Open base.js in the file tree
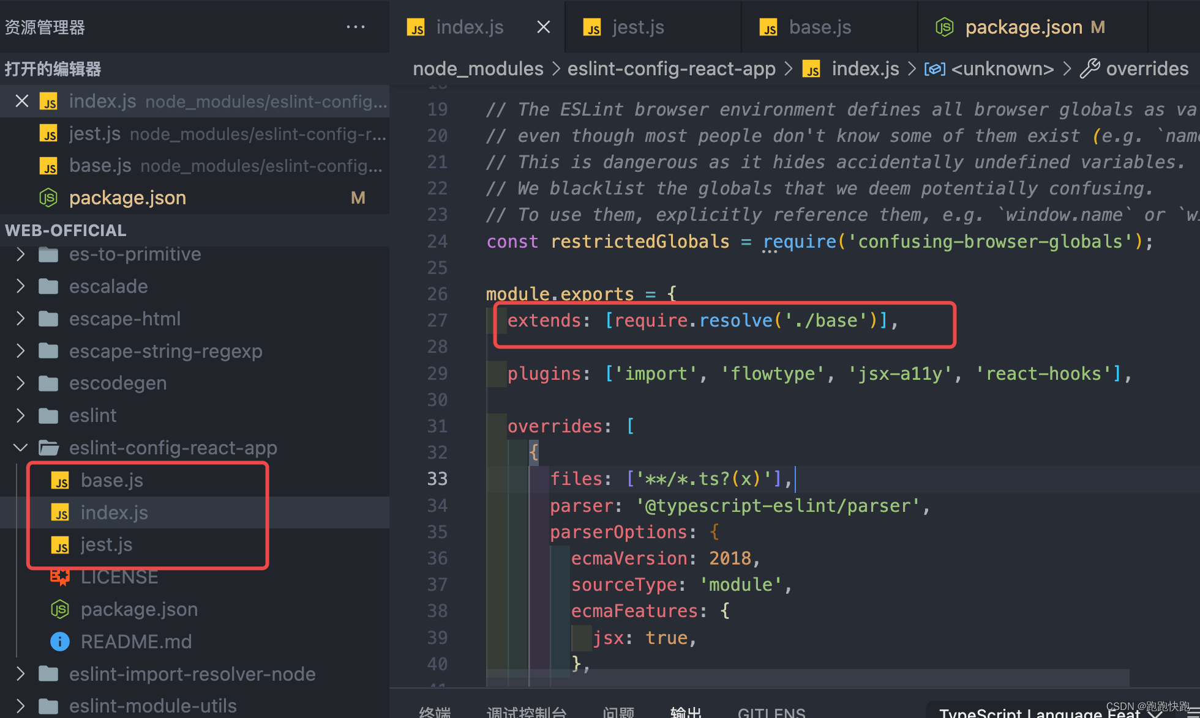Viewport: 1200px width, 718px height. (x=195, y=480)
